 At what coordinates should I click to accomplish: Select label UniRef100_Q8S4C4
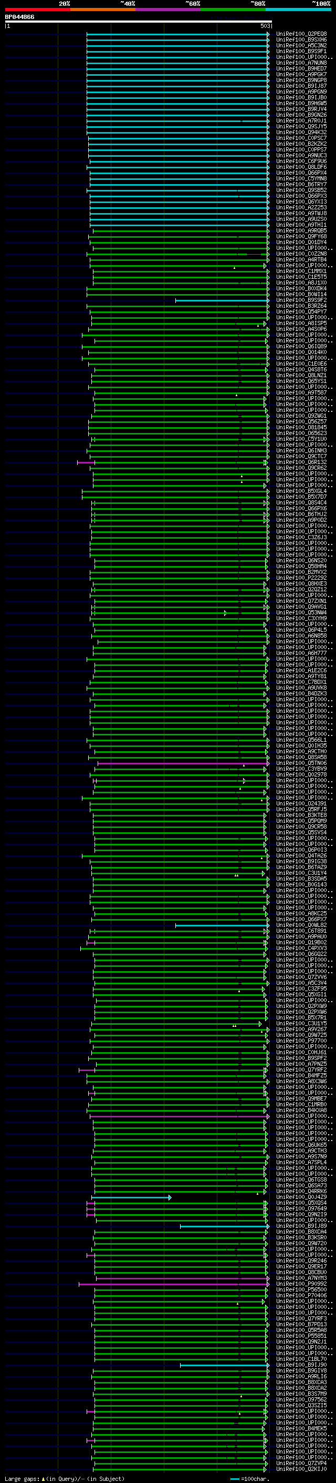(x=301, y=502)
